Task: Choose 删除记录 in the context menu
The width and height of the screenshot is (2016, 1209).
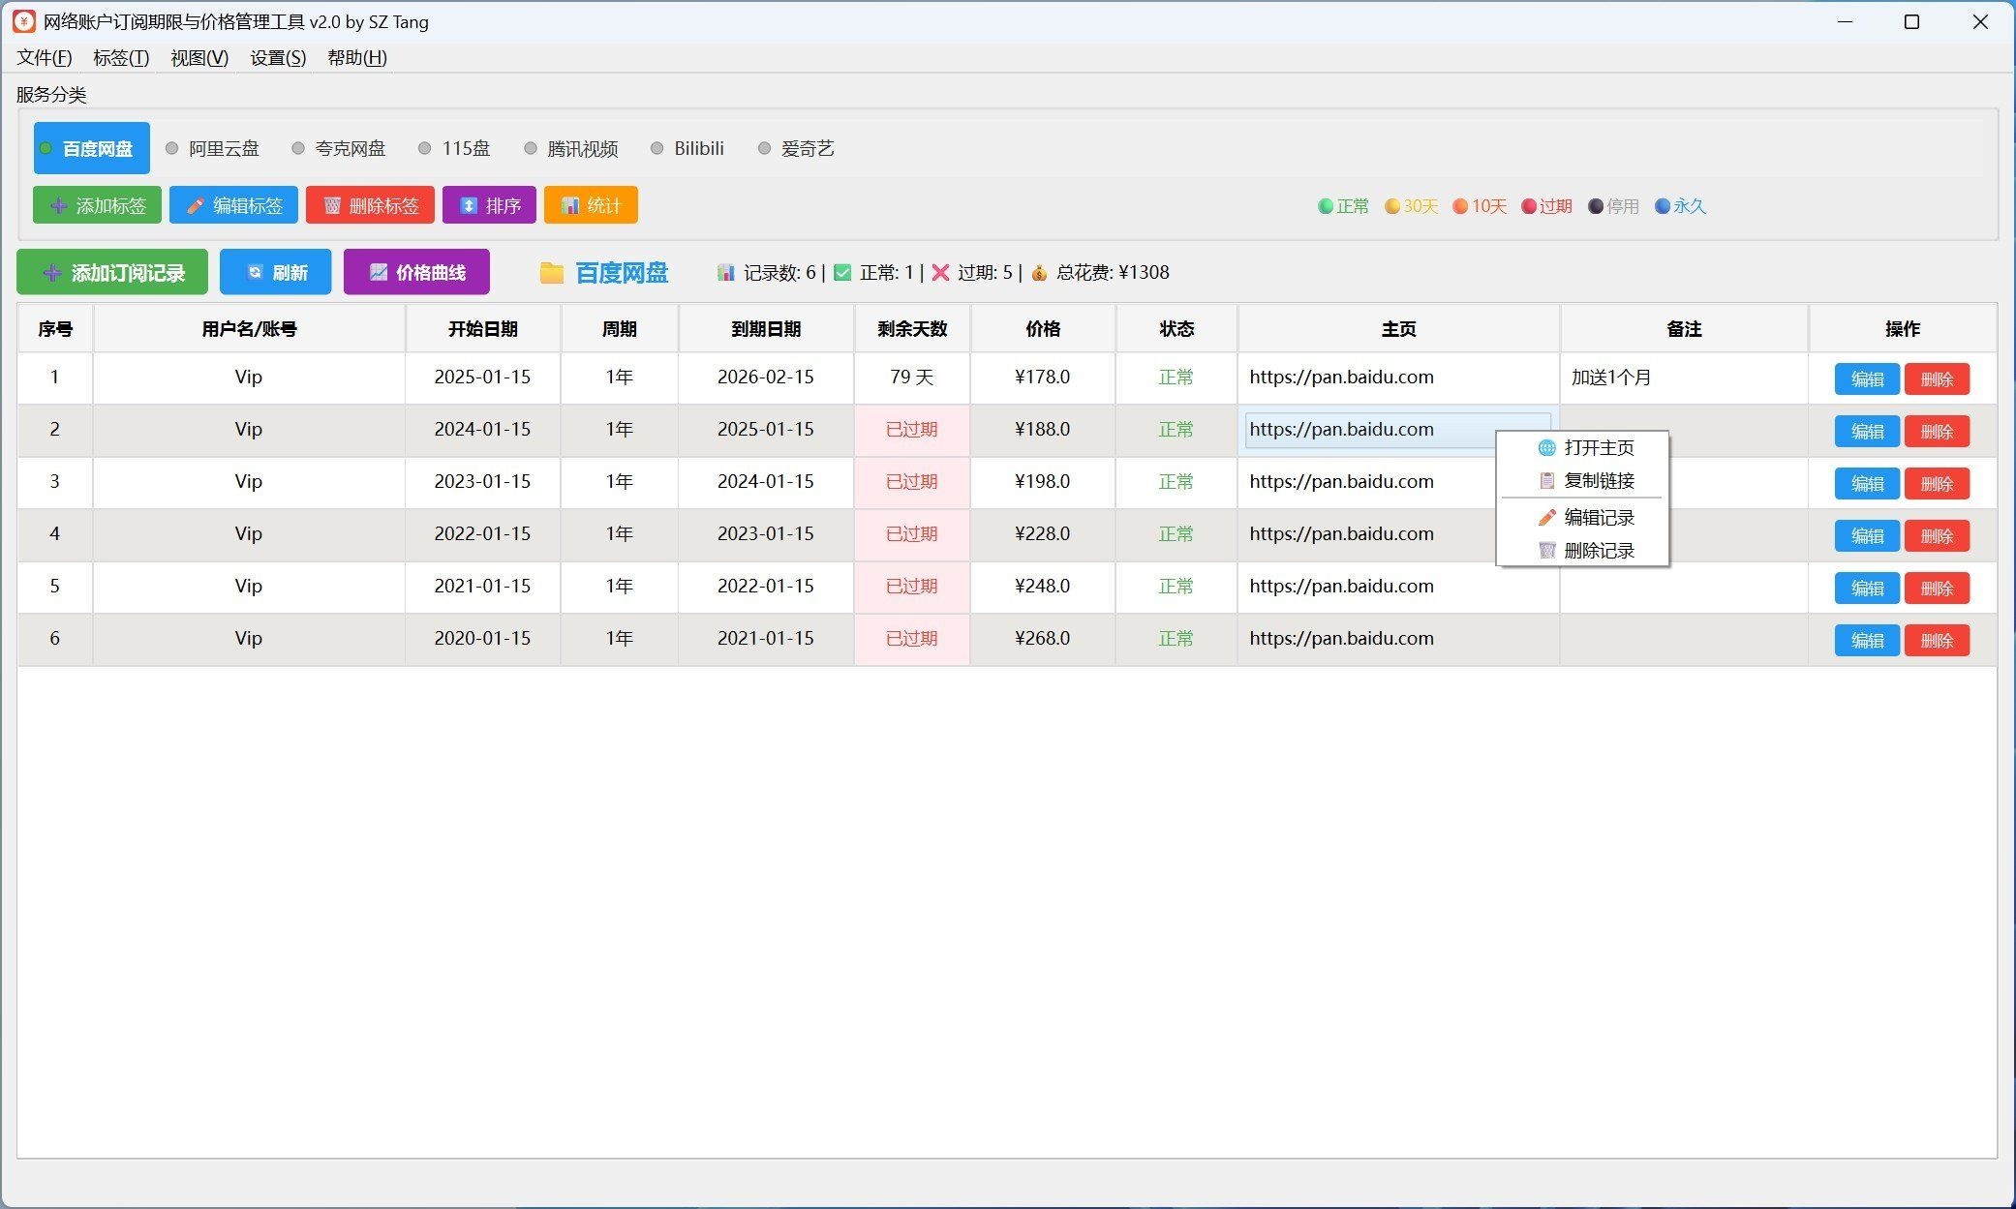Action: [x=1598, y=551]
